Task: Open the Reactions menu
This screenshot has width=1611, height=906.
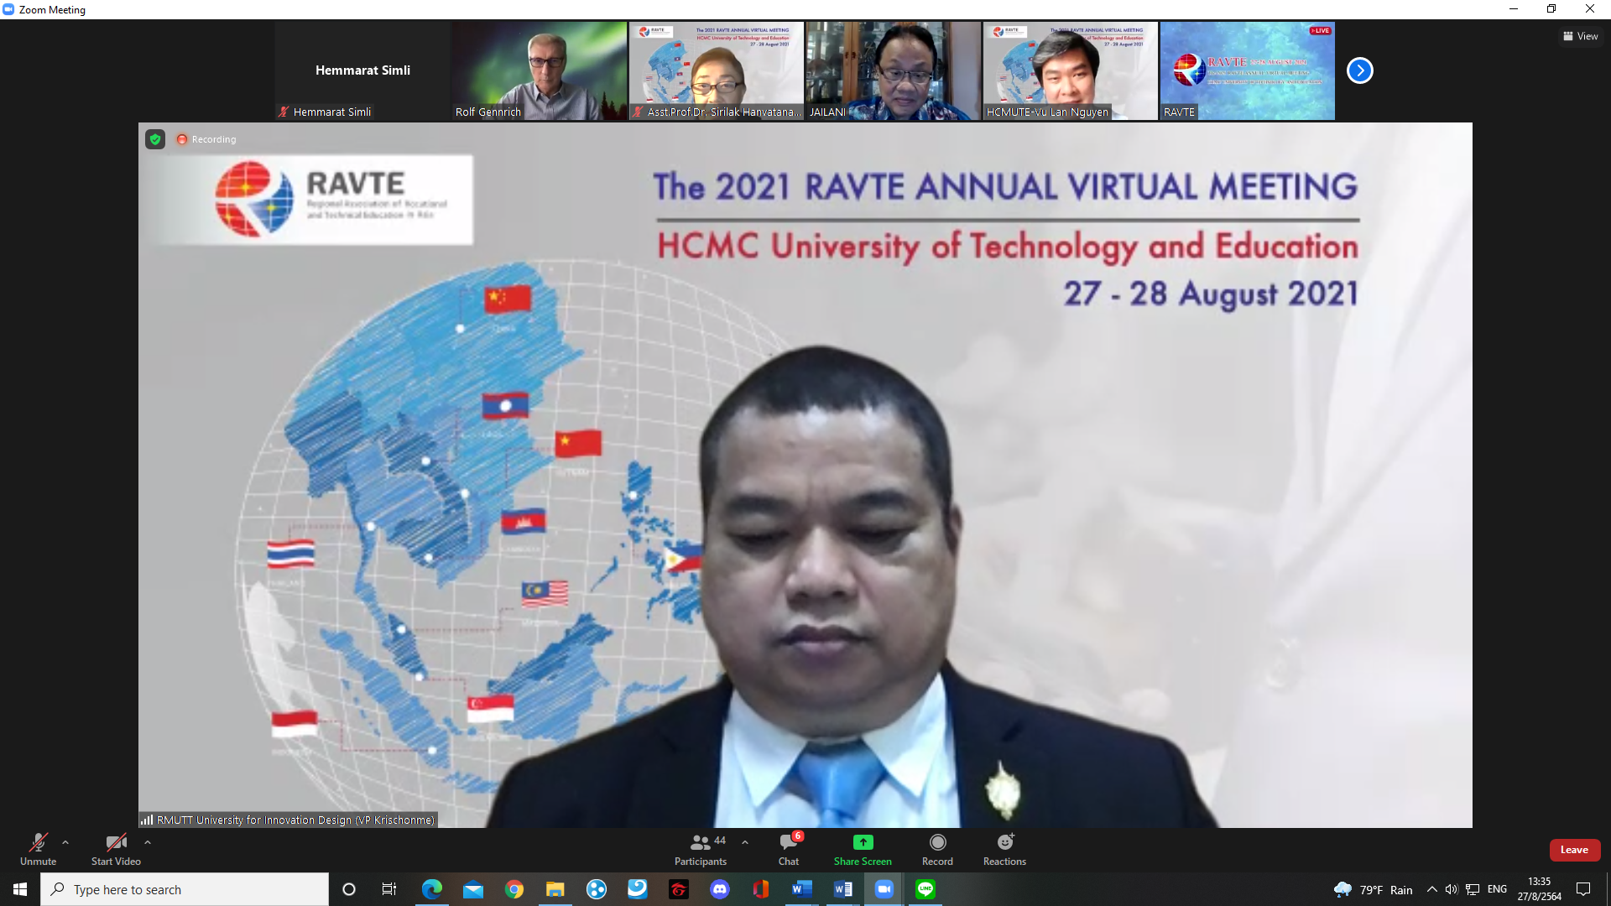Action: [1004, 849]
